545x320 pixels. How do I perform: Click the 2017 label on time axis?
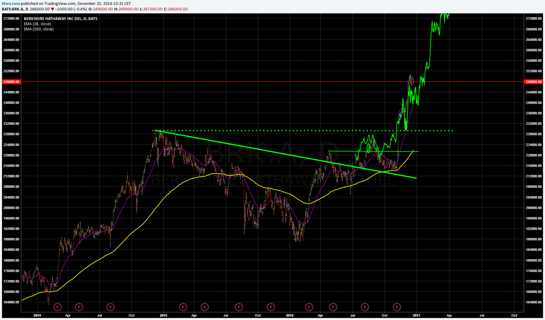(x=417, y=315)
